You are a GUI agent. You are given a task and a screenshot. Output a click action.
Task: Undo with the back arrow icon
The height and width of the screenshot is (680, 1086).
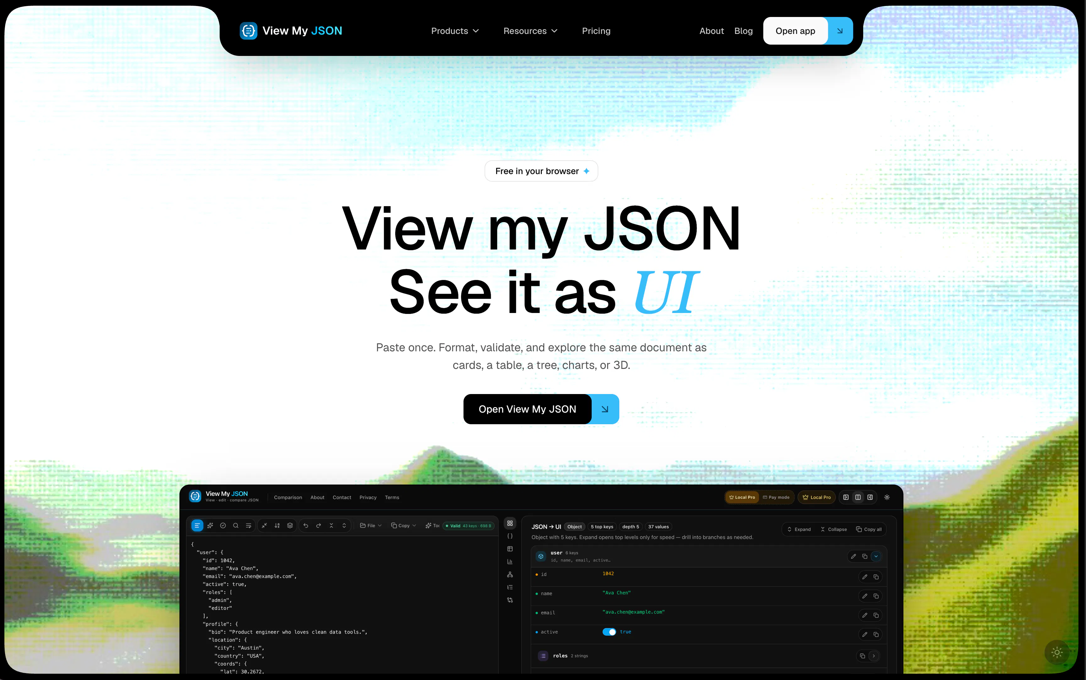pos(306,525)
